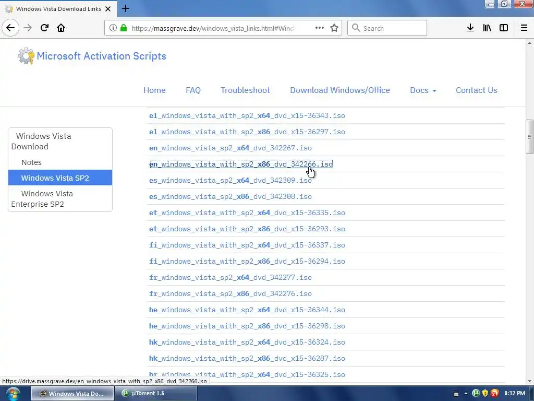Bookmark this page with the star

pyautogui.click(x=334, y=28)
